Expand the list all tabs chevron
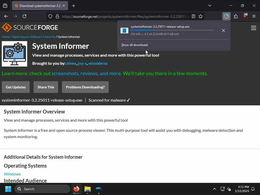The height and width of the screenshot is (195, 260). click(209, 6)
